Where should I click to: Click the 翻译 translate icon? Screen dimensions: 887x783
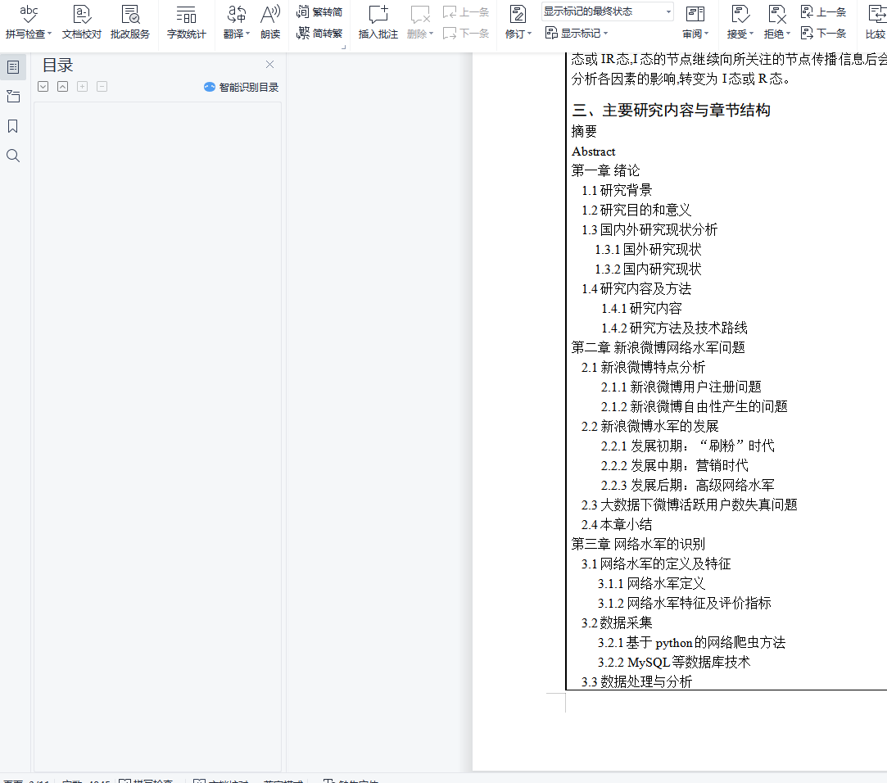[237, 14]
